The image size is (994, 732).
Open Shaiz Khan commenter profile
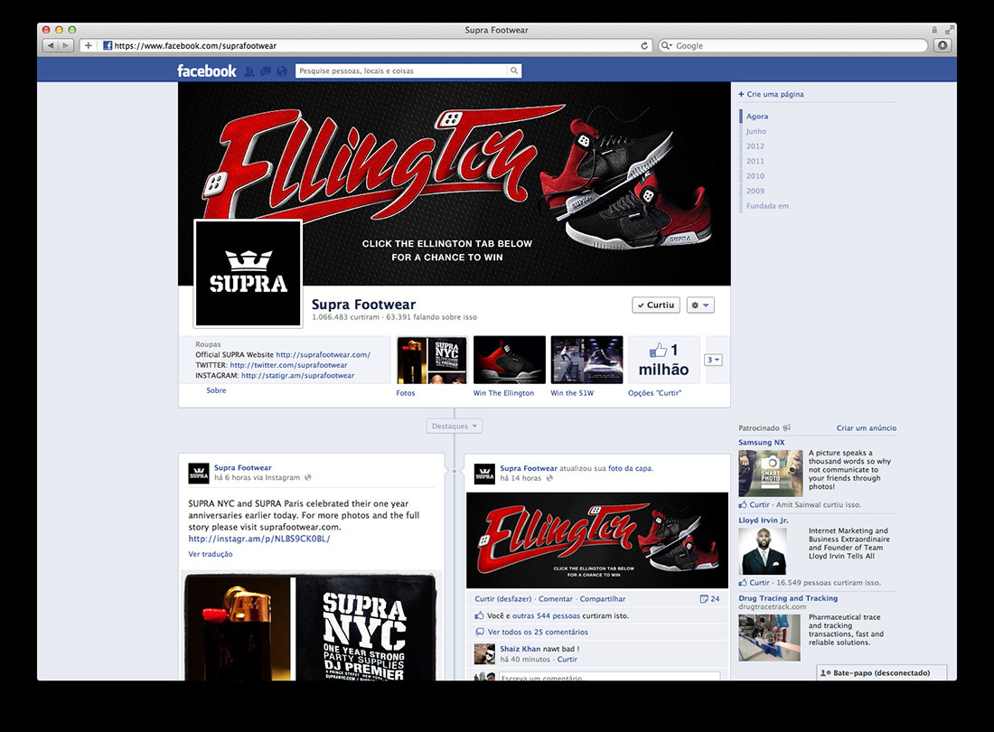(x=520, y=649)
